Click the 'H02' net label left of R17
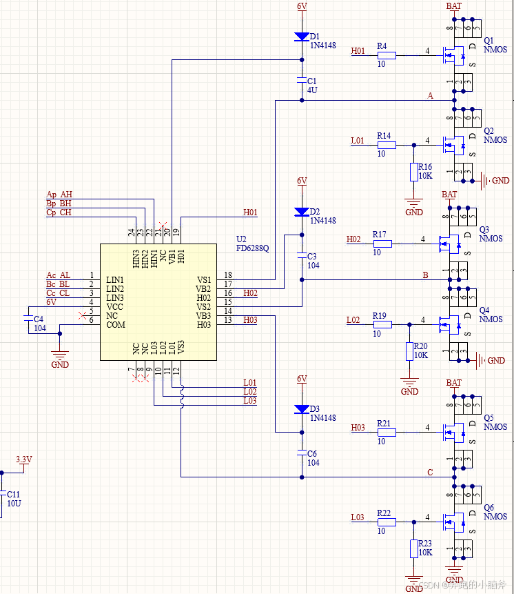This screenshot has height=594, width=514. click(353, 239)
